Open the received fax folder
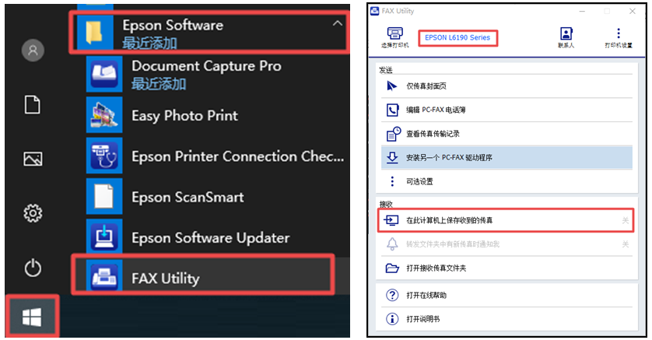This screenshot has width=652, height=340. [x=507, y=268]
